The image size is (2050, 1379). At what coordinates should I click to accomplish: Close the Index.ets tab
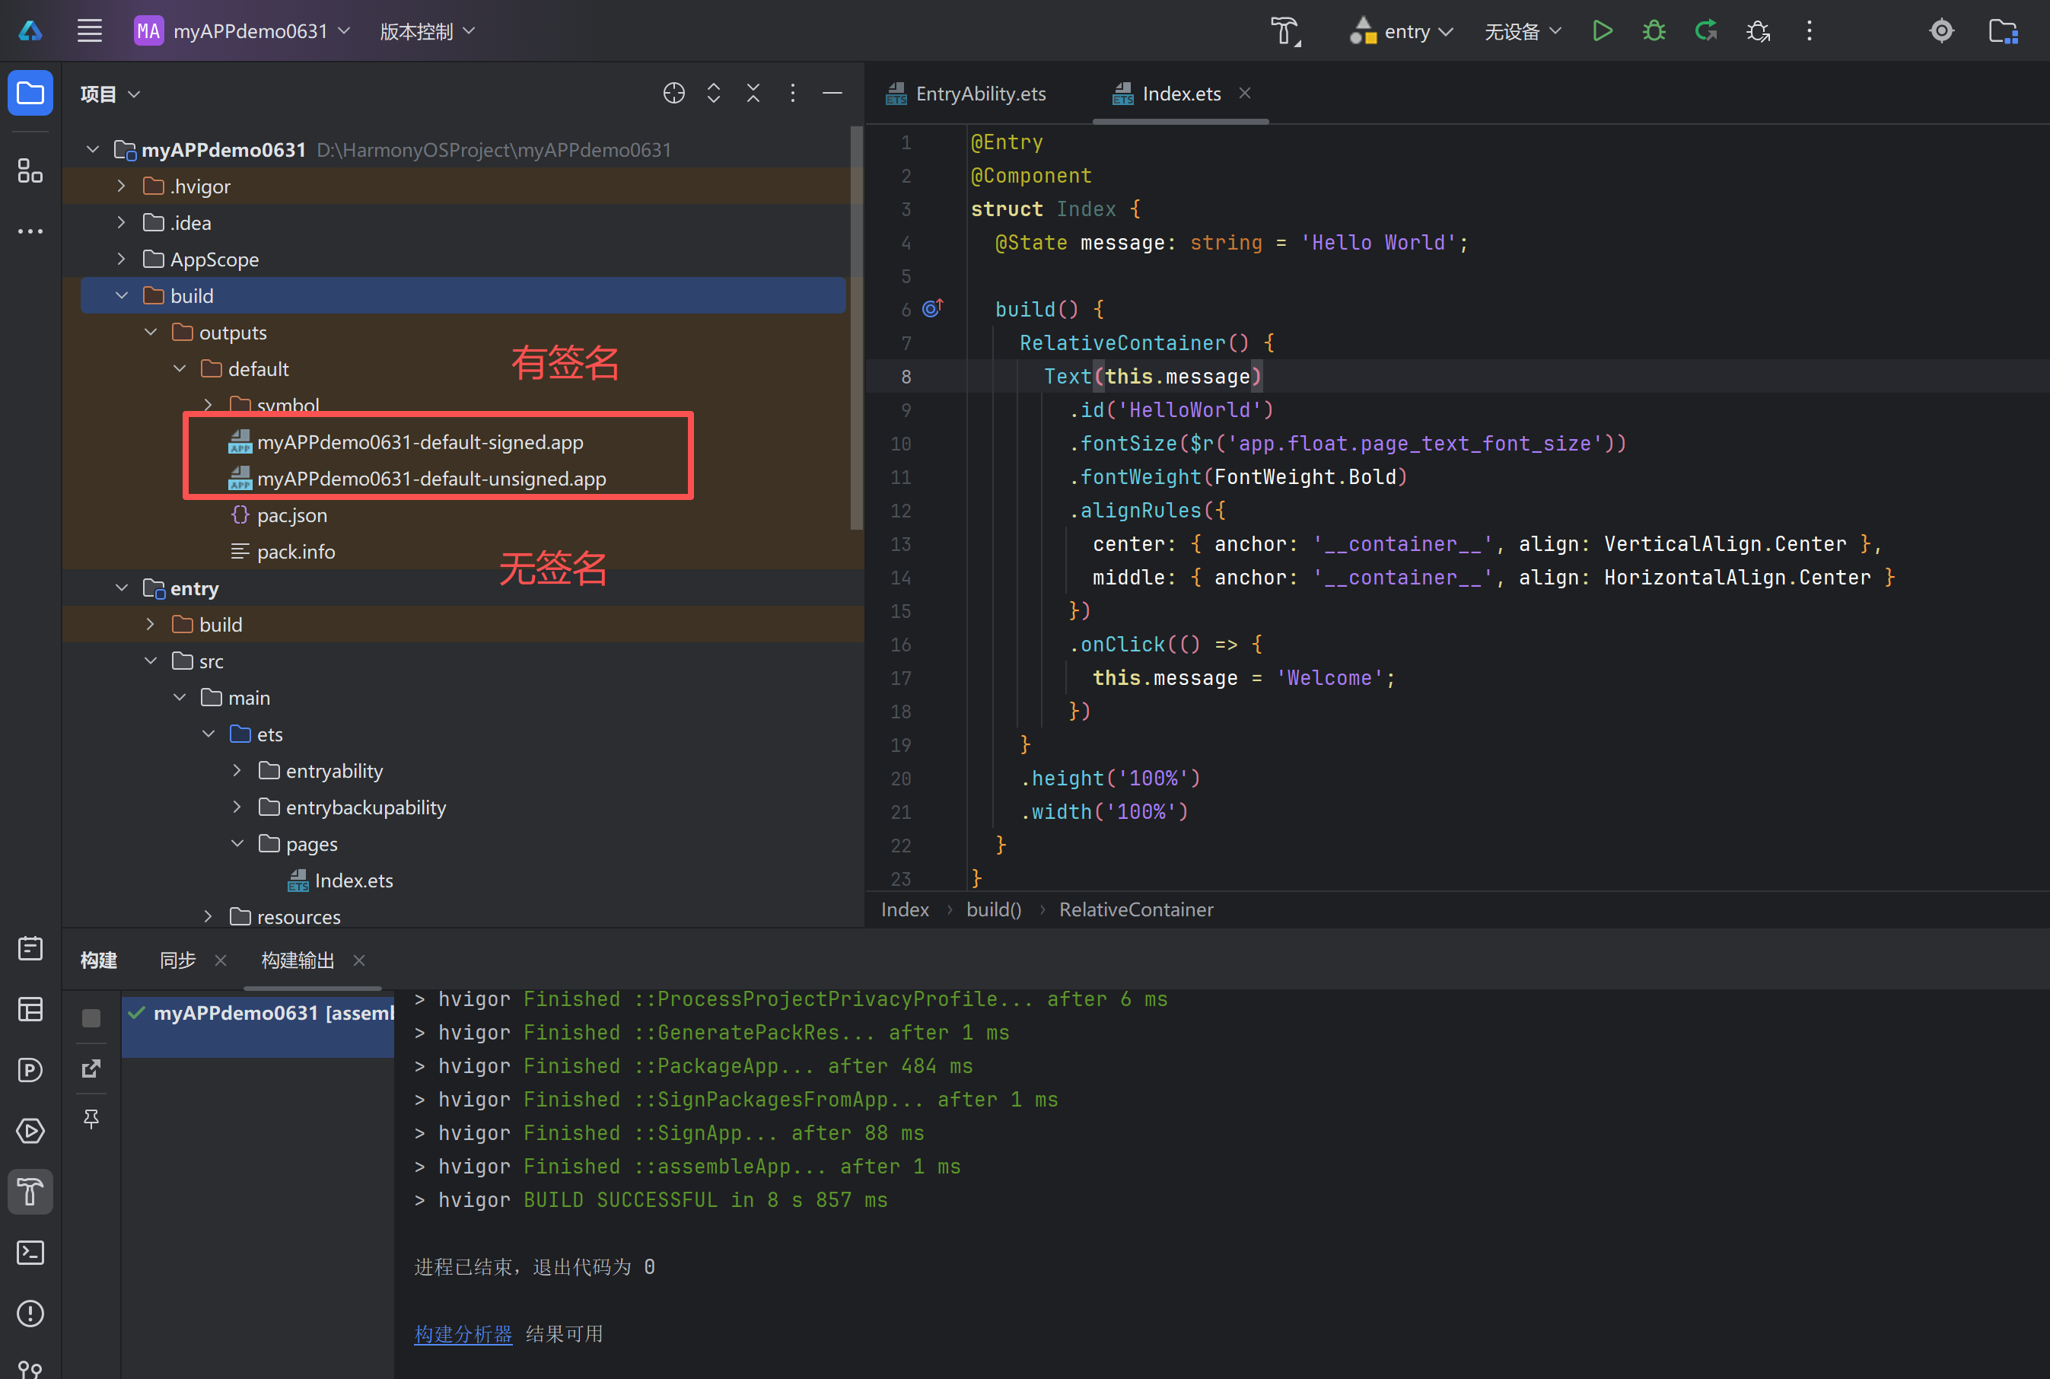1244,92
